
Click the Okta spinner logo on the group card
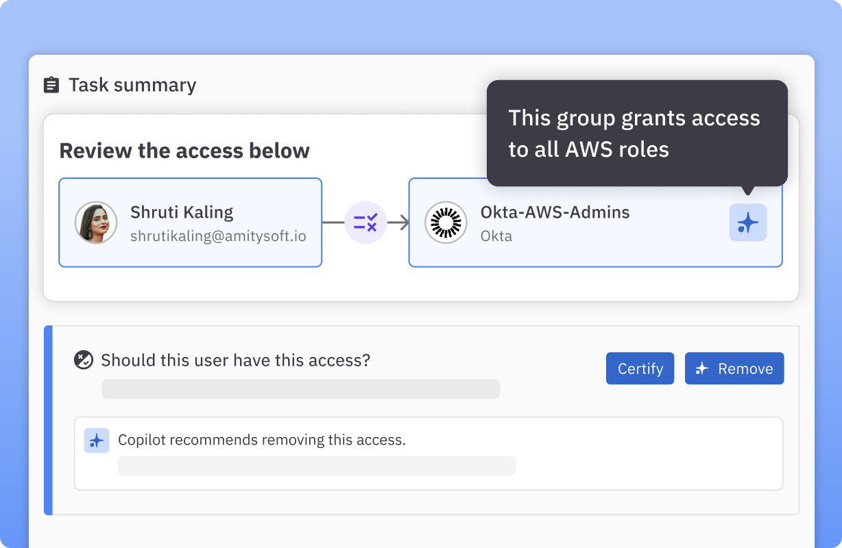point(446,222)
